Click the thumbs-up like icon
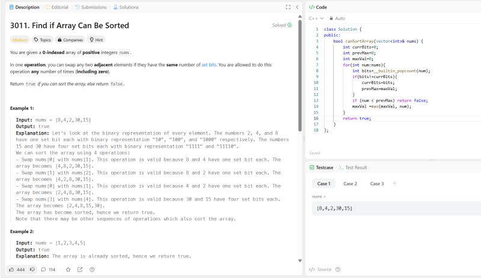This screenshot has width=481, height=278. (x=12, y=270)
